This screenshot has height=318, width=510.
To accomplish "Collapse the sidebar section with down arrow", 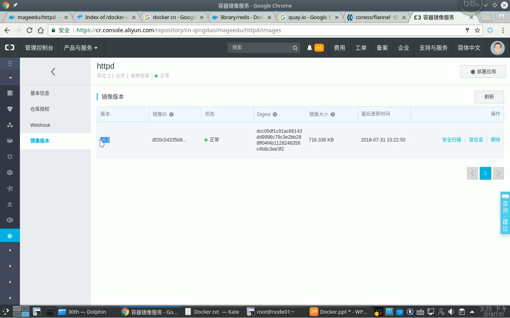I will coord(10,78).
